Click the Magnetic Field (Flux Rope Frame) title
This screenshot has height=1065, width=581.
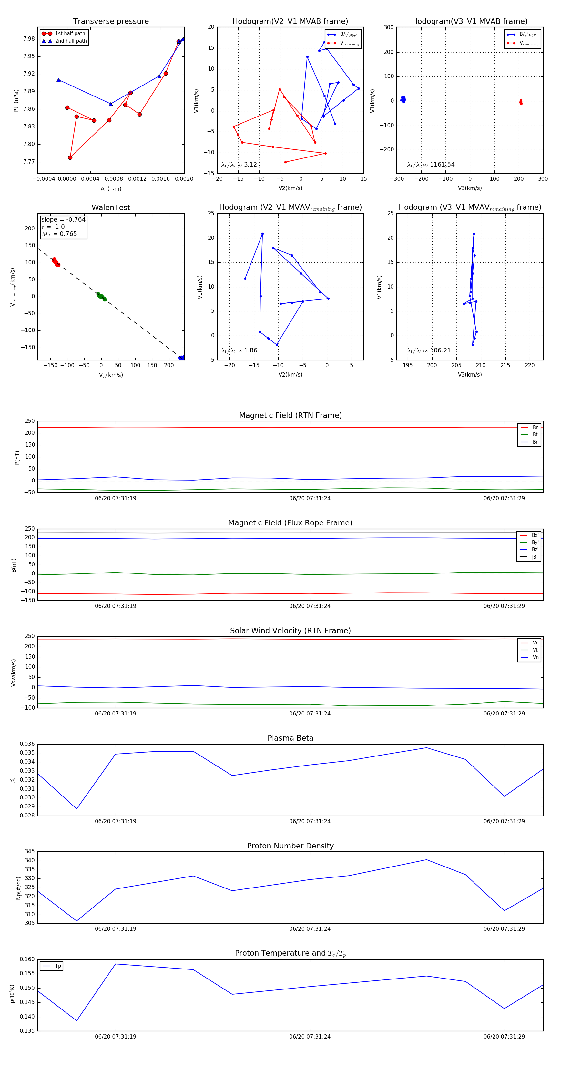tap(290, 523)
